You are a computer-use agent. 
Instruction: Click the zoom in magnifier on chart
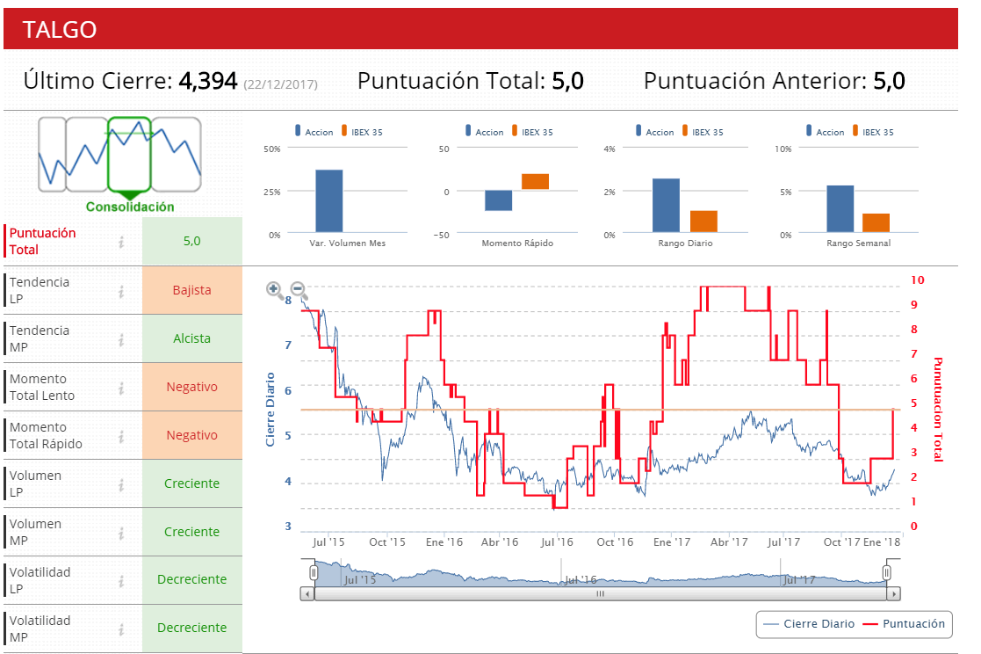coord(275,289)
